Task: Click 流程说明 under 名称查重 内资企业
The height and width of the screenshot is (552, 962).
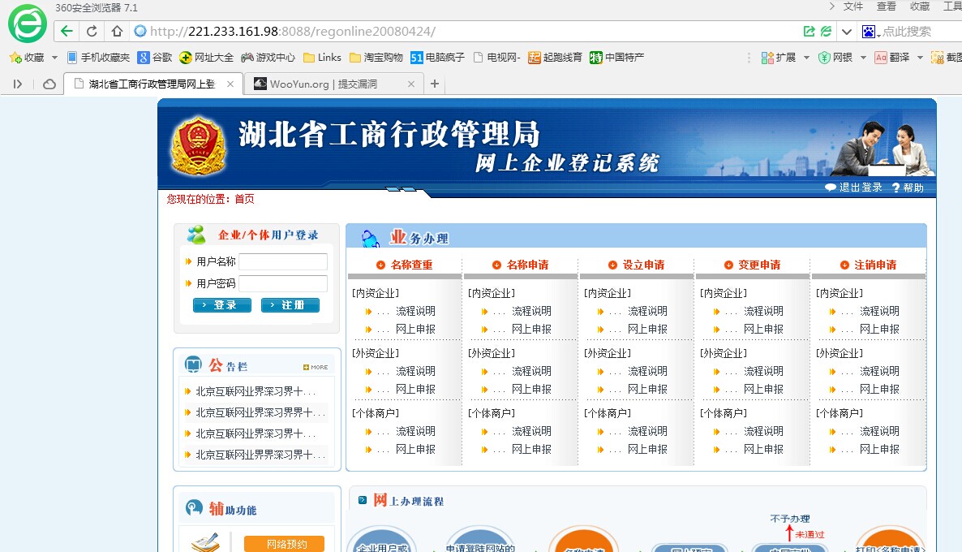Action: [415, 311]
